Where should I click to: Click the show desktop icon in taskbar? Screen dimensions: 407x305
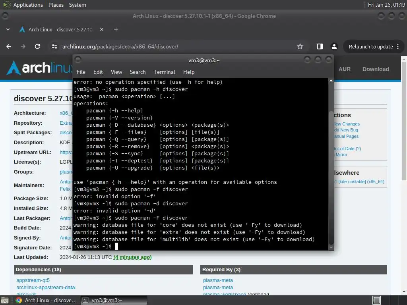coord(4,300)
